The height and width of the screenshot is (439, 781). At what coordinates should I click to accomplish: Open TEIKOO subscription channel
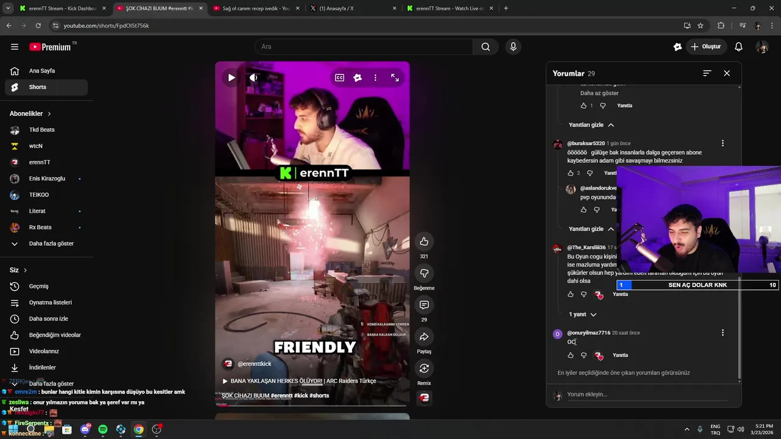[x=46, y=195]
